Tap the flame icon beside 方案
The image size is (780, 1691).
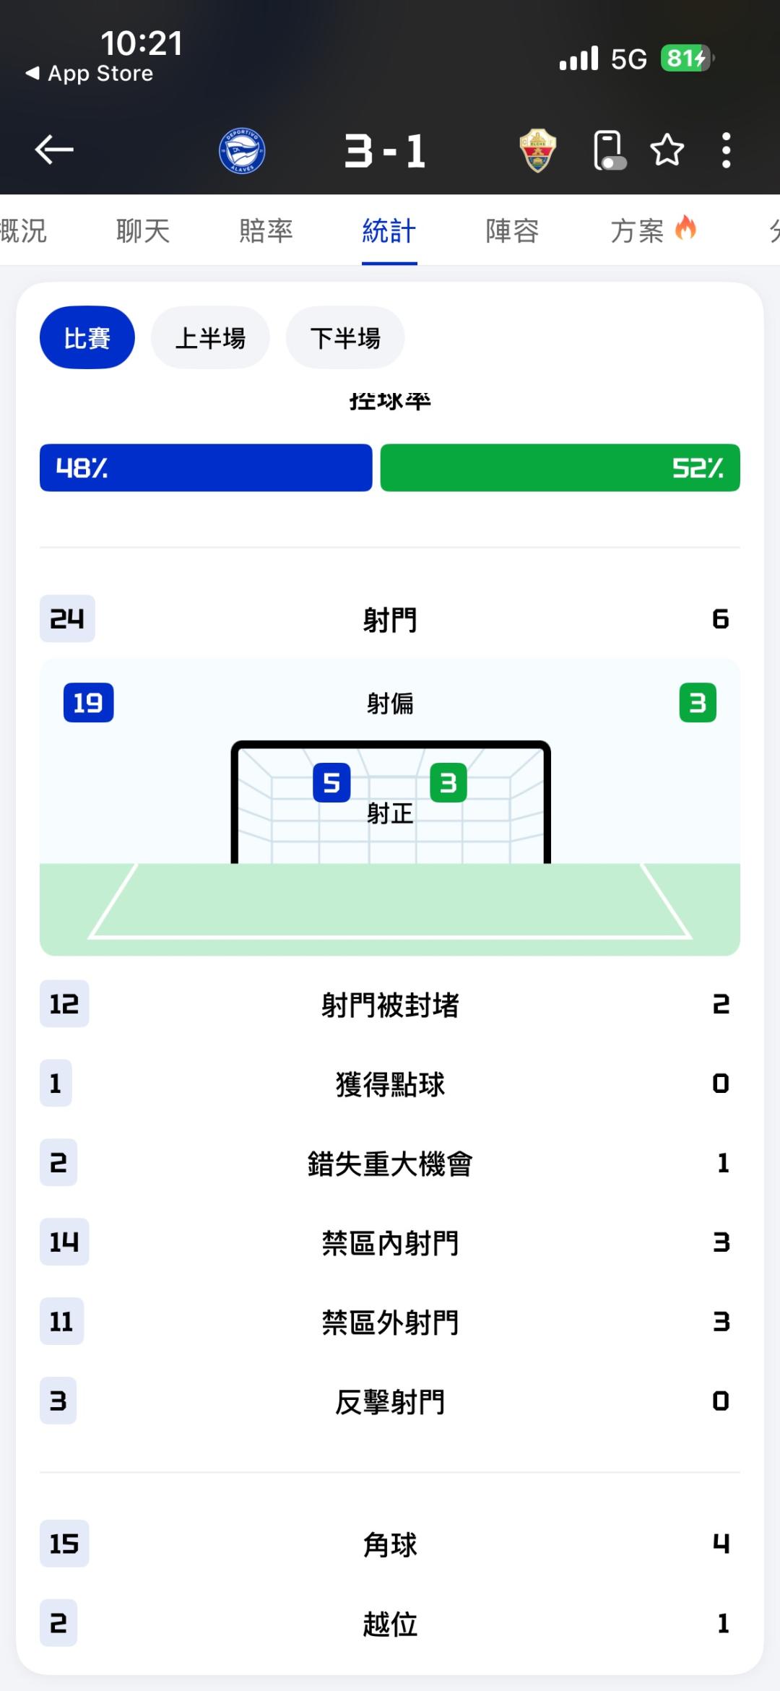tap(685, 229)
